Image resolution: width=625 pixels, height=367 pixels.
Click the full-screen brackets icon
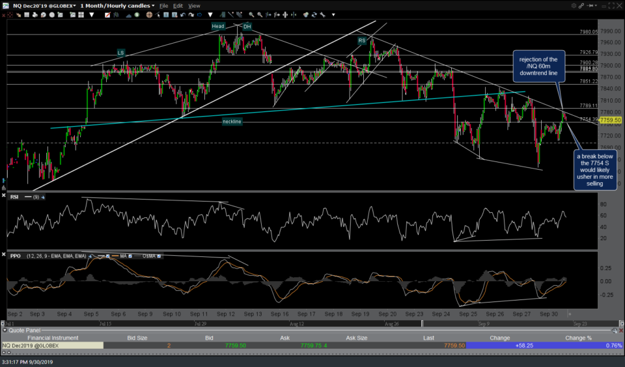tap(611, 6)
